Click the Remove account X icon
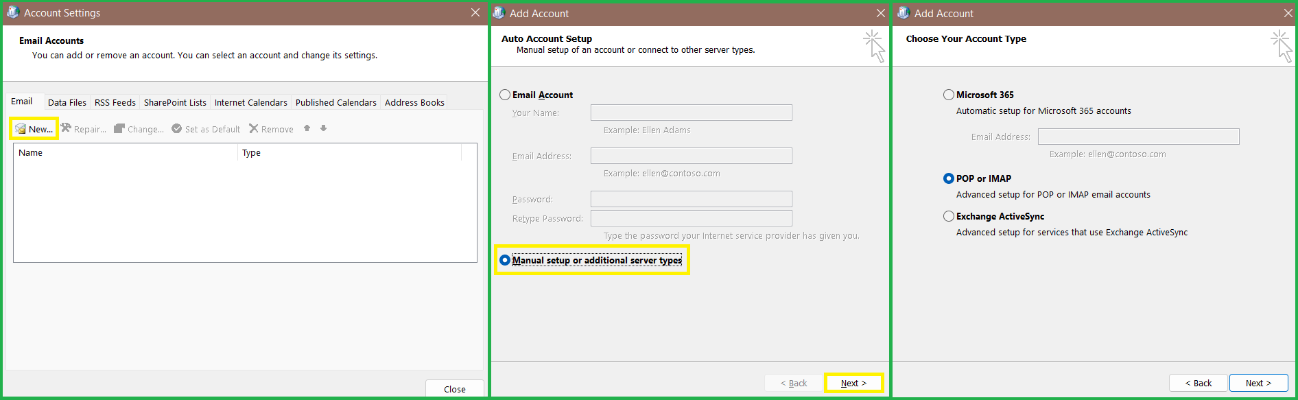 point(254,128)
